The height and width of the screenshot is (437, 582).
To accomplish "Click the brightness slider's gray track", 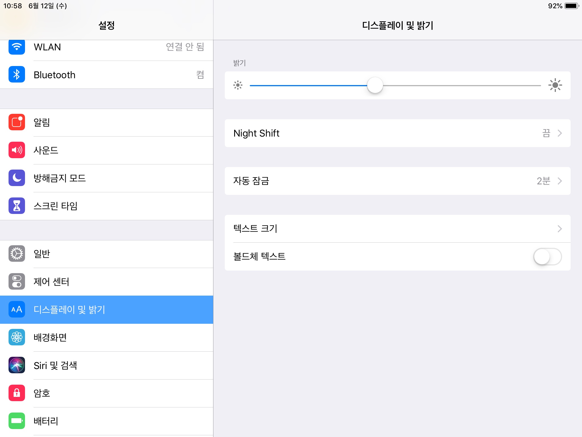I will click(x=462, y=85).
